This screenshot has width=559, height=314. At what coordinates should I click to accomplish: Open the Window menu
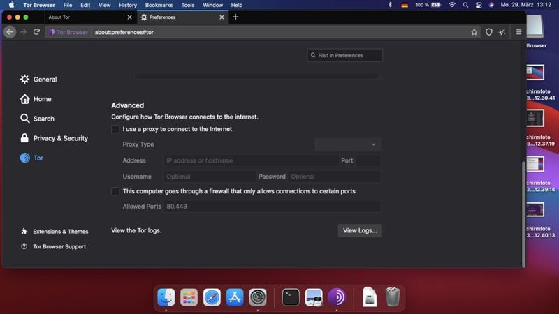212,5
